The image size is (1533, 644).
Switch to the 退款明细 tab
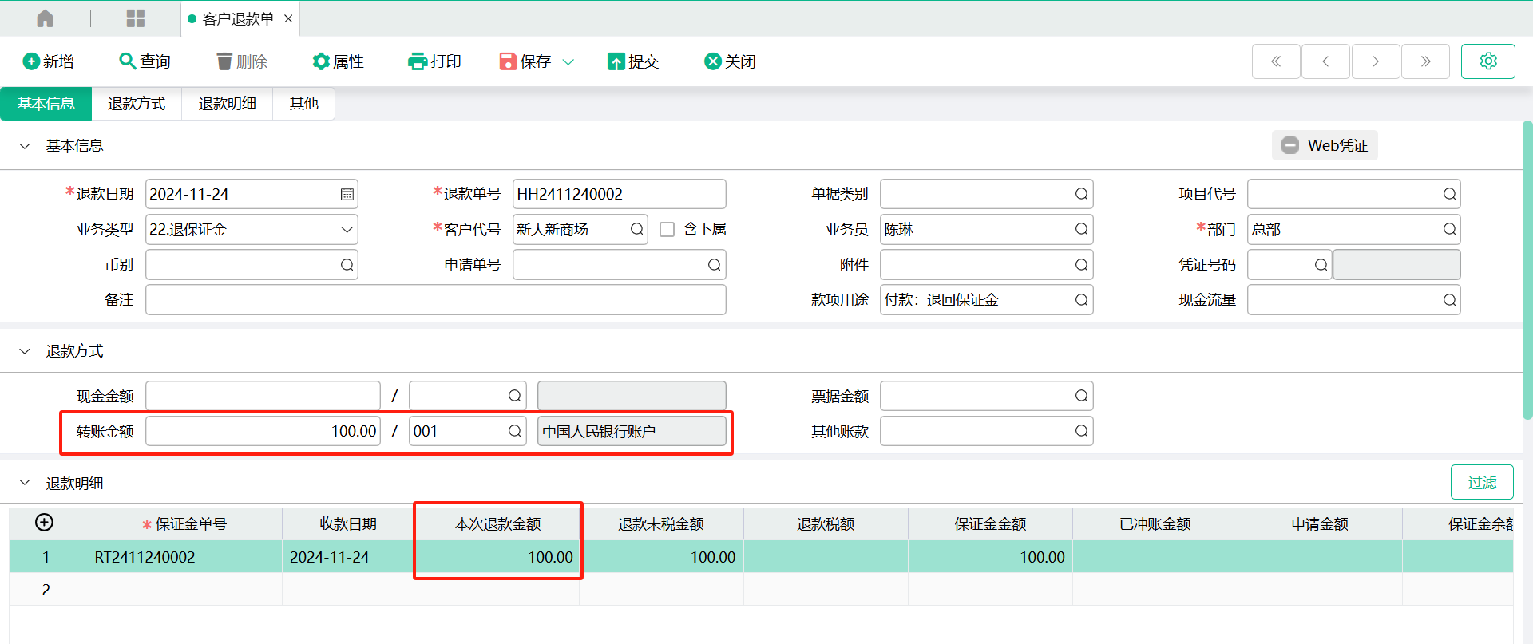tap(228, 104)
